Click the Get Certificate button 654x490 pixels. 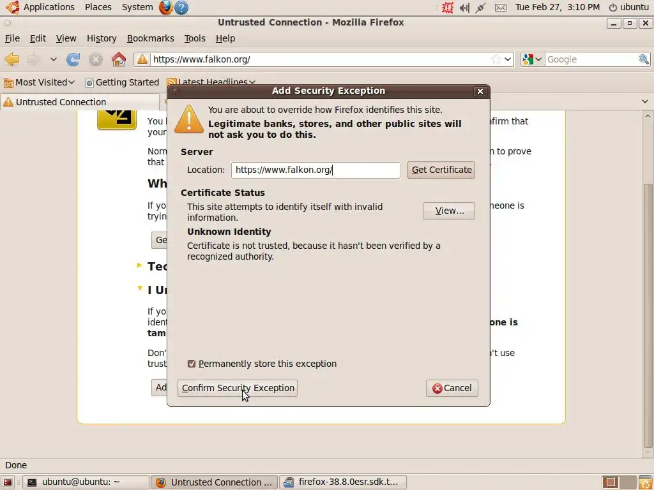point(441,170)
